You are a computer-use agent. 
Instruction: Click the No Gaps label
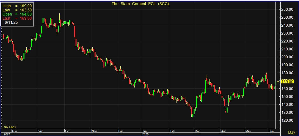pos(10,127)
